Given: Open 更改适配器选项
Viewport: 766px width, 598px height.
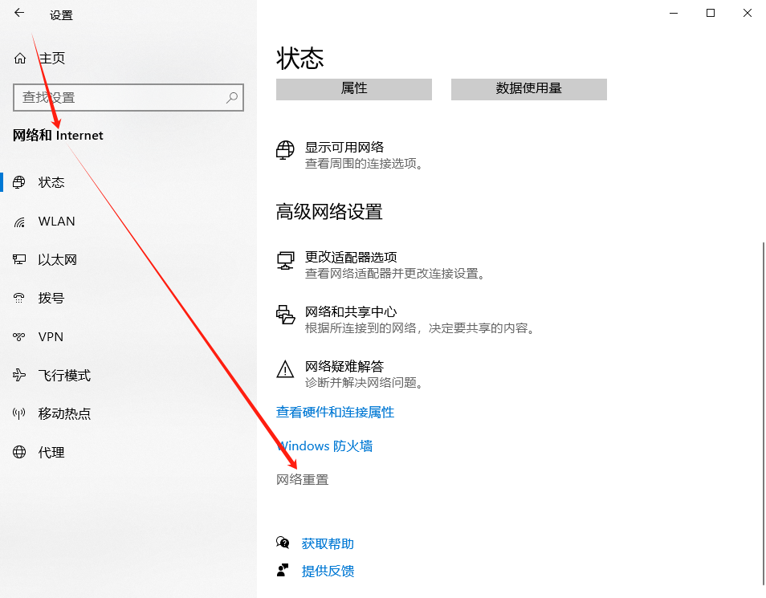Looking at the screenshot, I should coord(381,265).
